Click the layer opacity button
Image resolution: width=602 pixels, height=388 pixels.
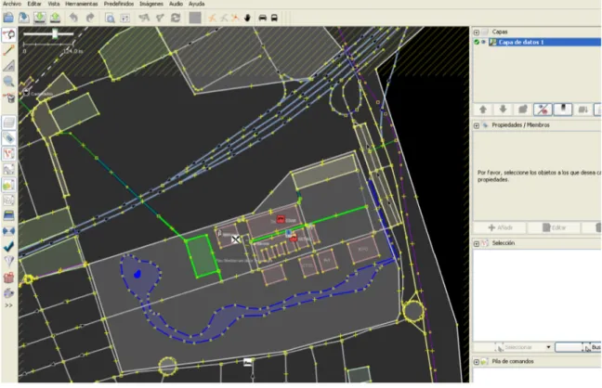[563, 110]
